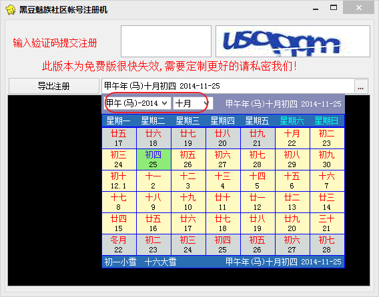Open the date picker ellipsis button
The height and width of the screenshot is (297, 379).
pyautogui.click(x=360, y=86)
